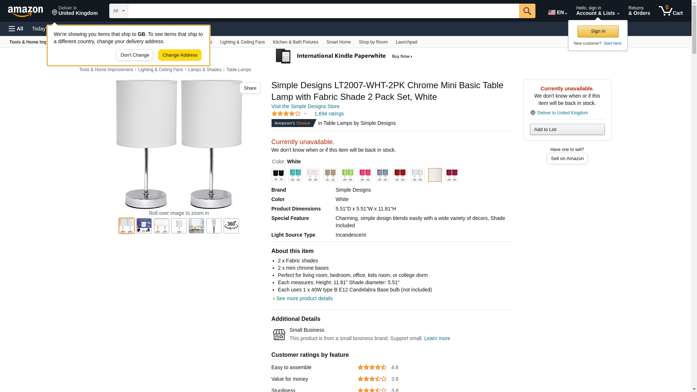The image size is (697, 392).
Task: Open the search category All dropdown
Action: pyautogui.click(x=118, y=11)
